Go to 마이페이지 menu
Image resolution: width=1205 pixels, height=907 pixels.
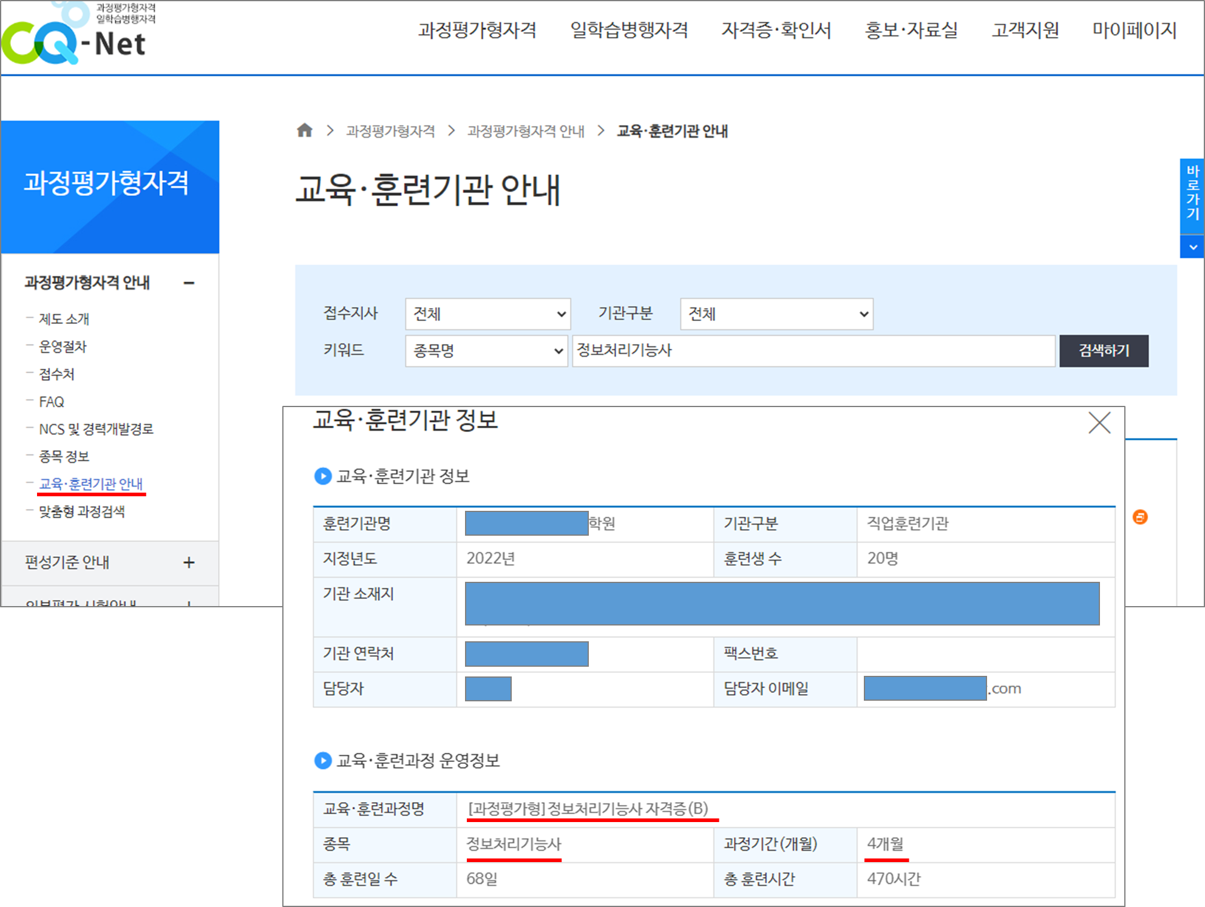(1134, 30)
